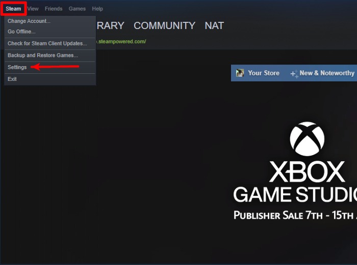Click the New & Noteworthy plus icon
Viewport: 357px width, 265px height.
point(294,74)
